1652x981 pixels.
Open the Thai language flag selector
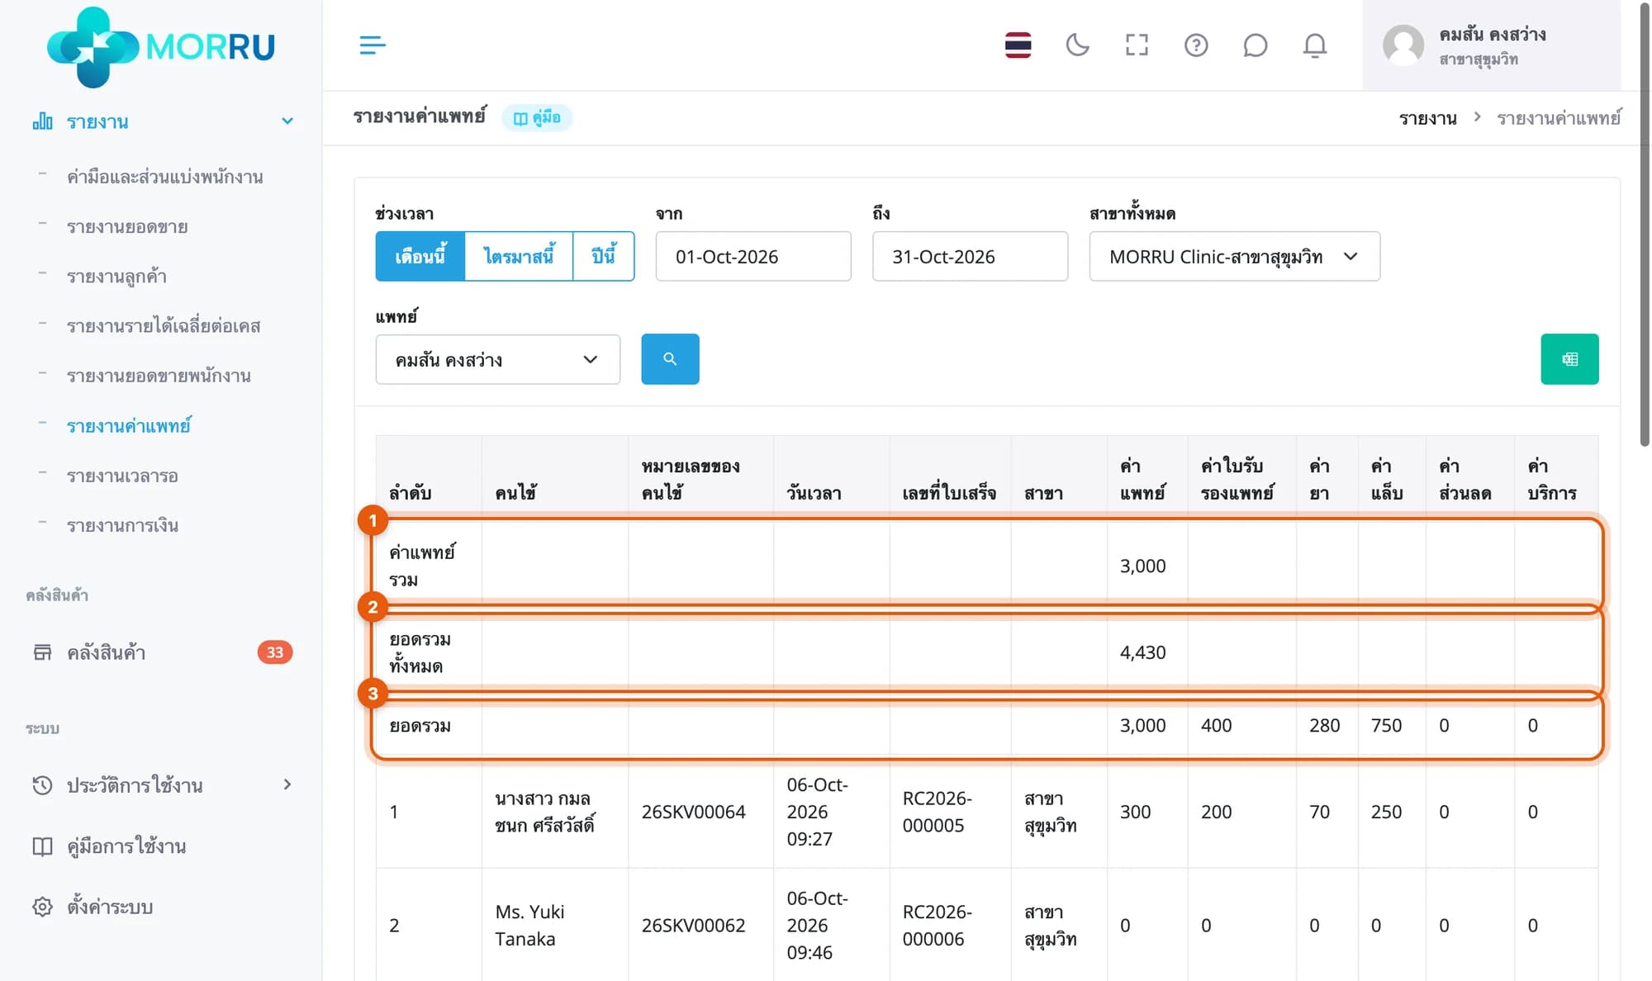(1018, 45)
